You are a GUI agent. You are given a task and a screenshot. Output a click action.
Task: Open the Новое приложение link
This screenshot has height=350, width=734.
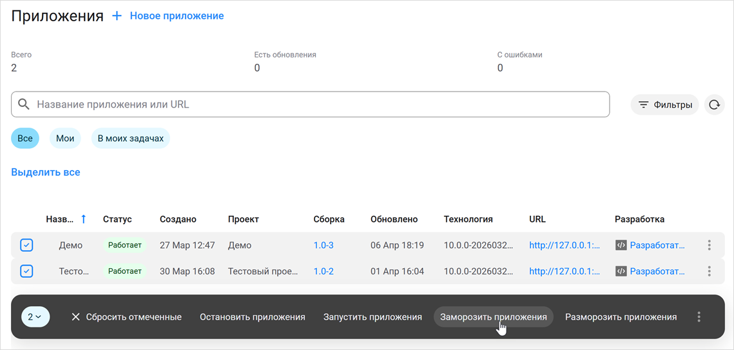pos(177,16)
